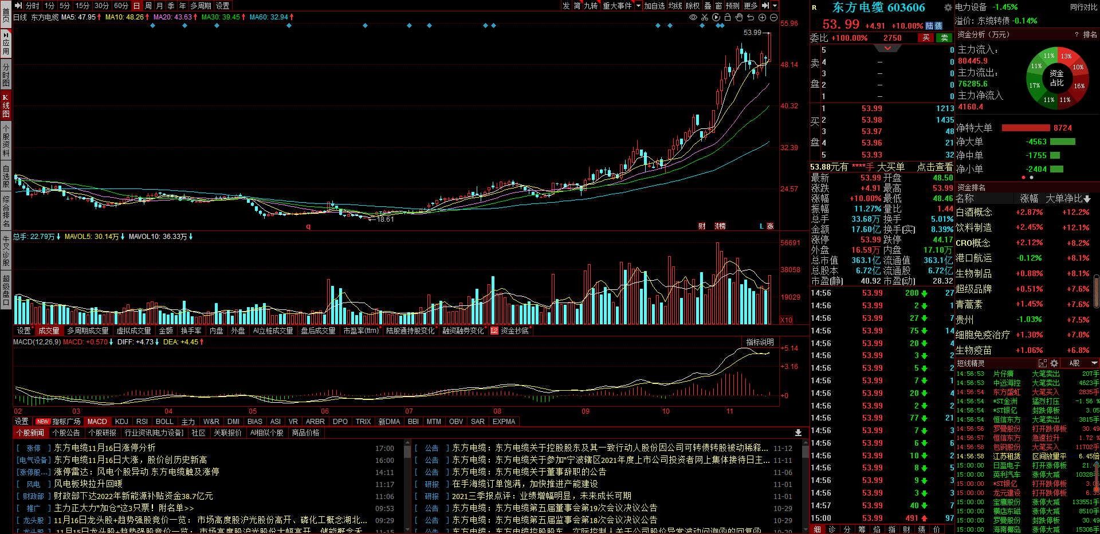This screenshot has width=1100, height=534.
Task: Click 排名 in capital analysis header
Action: (x=1090, y=34)
